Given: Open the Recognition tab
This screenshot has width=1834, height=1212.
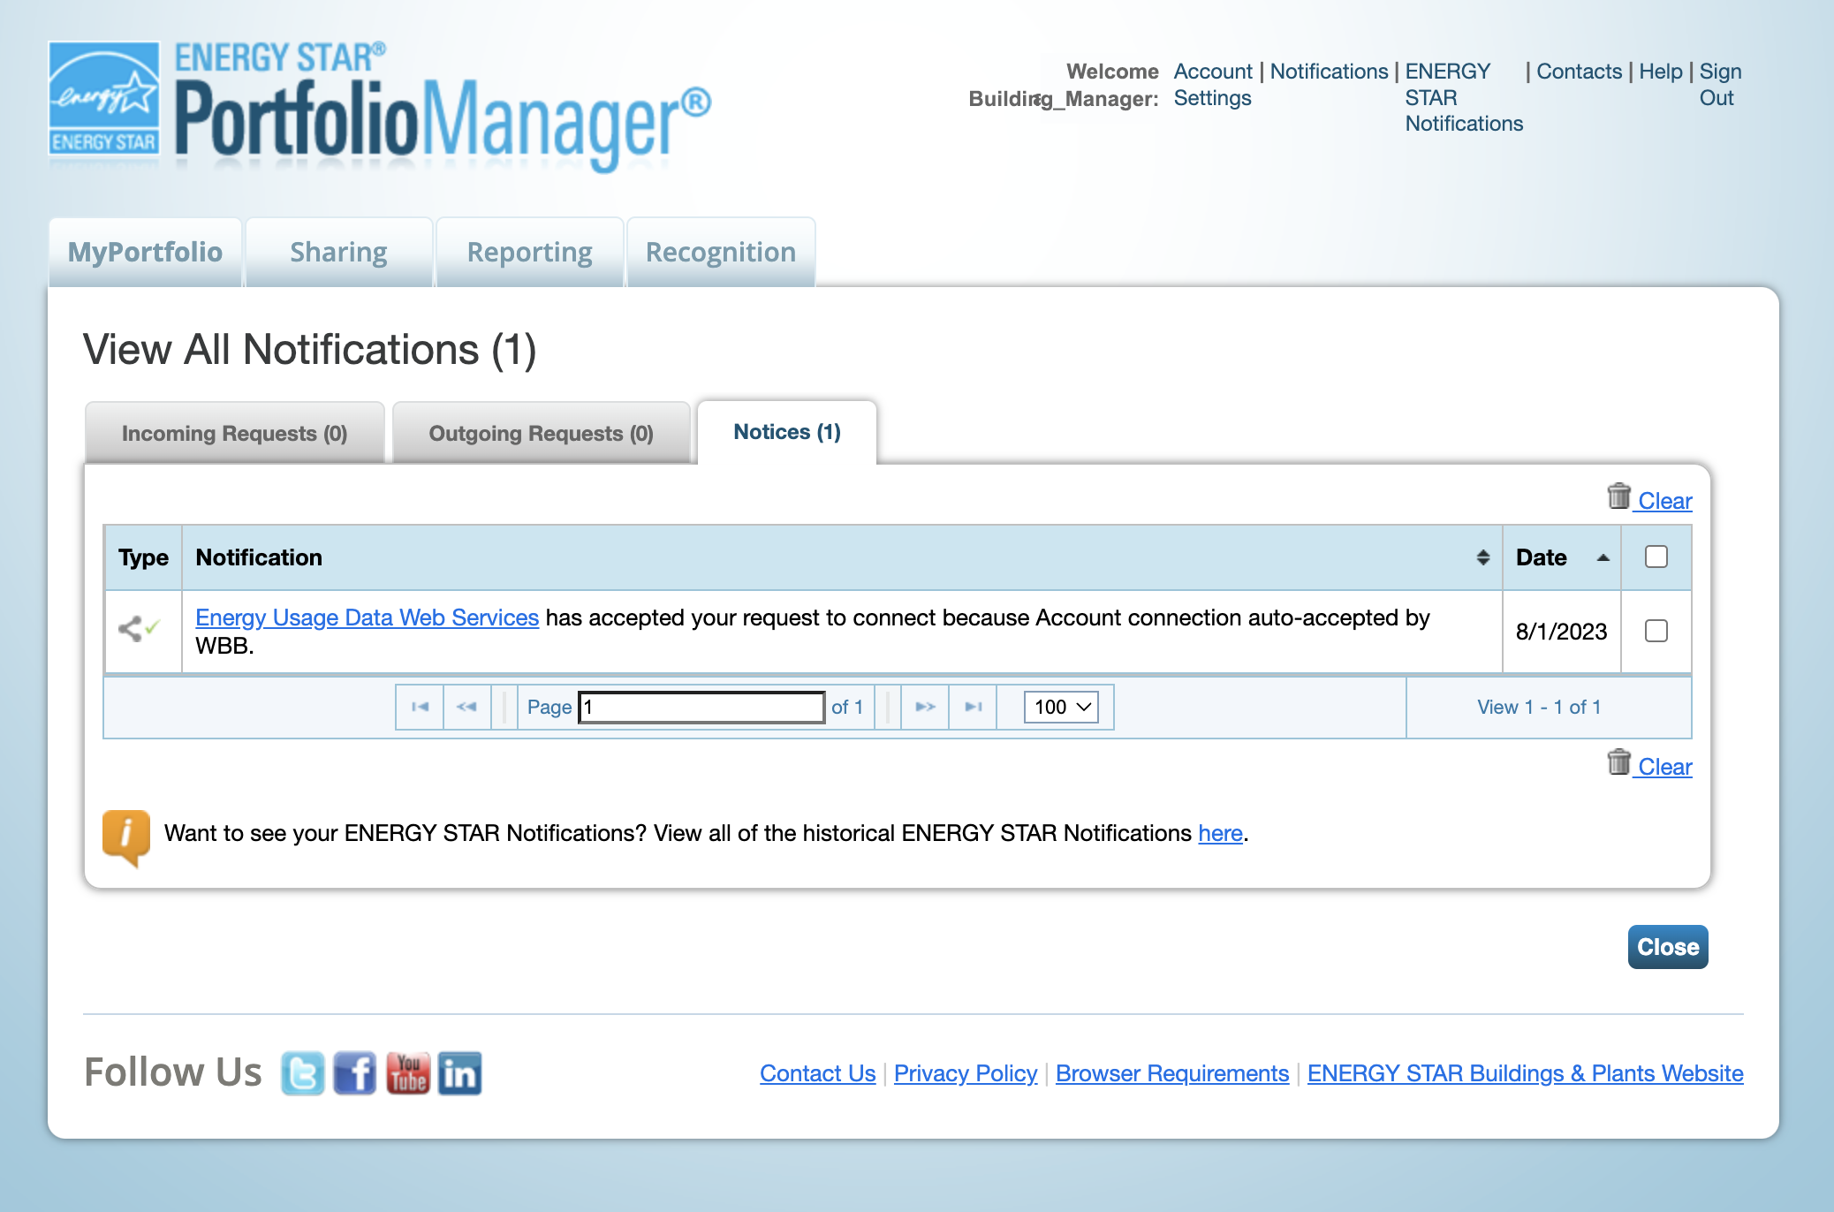Looking at the screenshot, I should [721, 253].
